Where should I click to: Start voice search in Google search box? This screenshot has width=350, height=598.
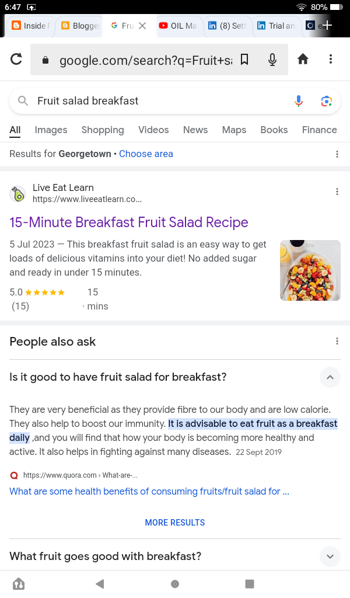(x=299, y=101)
